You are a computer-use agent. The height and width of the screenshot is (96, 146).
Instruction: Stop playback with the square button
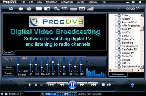(x=103, y=85)
